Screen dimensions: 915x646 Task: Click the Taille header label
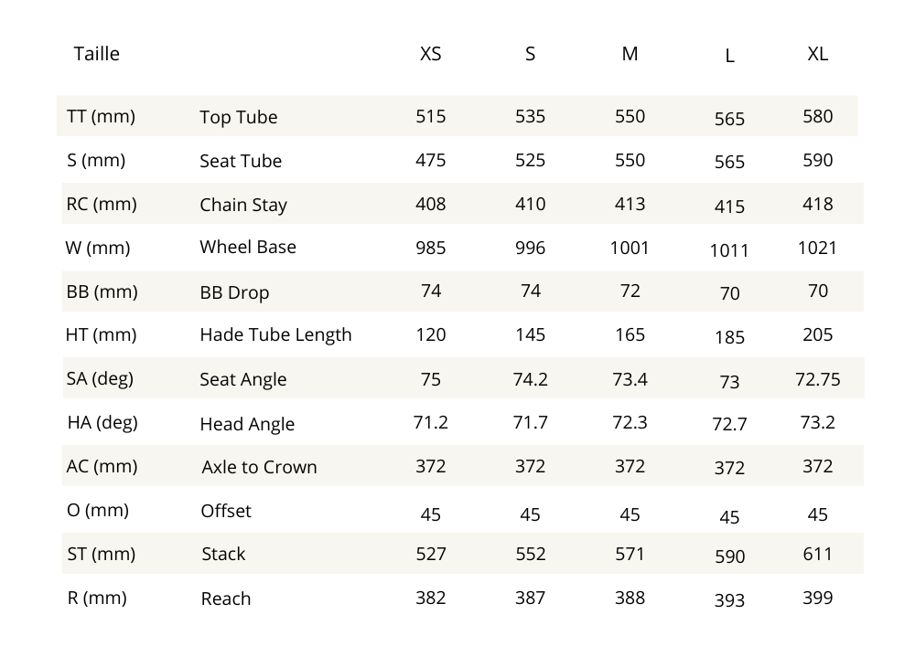pyautogui.click(x=96, y=54)
